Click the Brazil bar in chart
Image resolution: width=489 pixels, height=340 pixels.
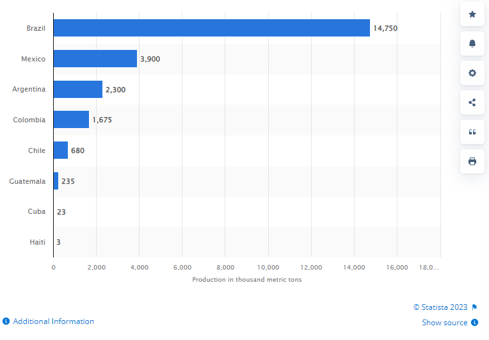(211, 28)
